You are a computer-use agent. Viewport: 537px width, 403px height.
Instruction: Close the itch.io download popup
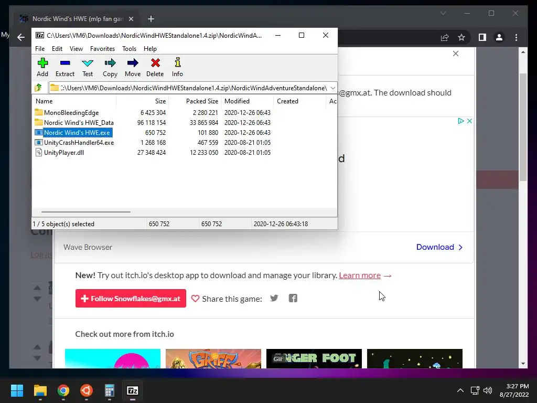click(x=456, y=54)
